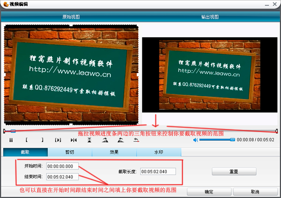Switch to the 剪切 tab
Image resolution: width=281 pixels, height=198 pixels.
(x=70, y=152)
